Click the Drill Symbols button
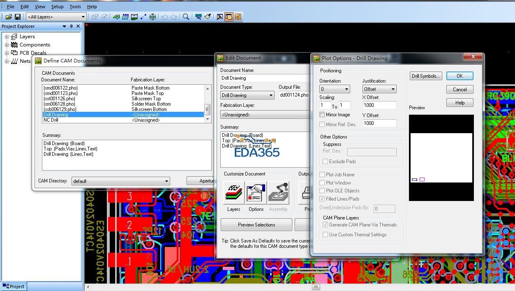 426,76
